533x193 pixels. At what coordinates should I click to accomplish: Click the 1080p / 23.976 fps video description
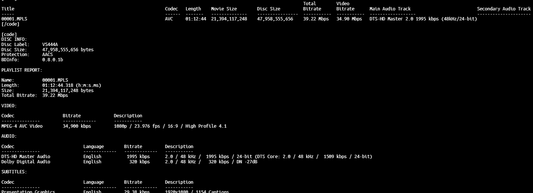pos(170,126)
